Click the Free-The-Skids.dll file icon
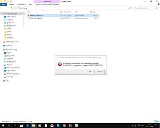 29,18
